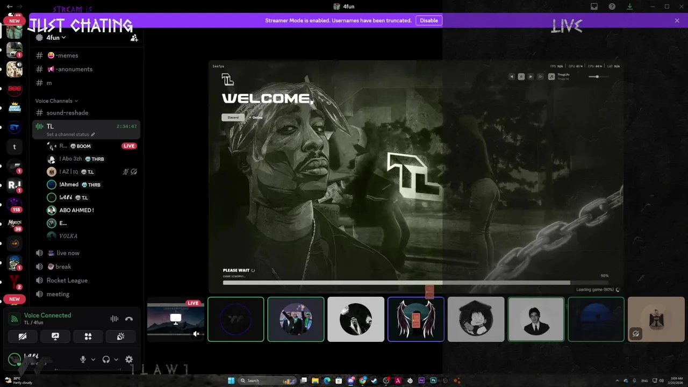The width and height of the screenshot is (688, 387).
Task: Open Photoshop from the taskbar
Action: [x=433, y=381]
